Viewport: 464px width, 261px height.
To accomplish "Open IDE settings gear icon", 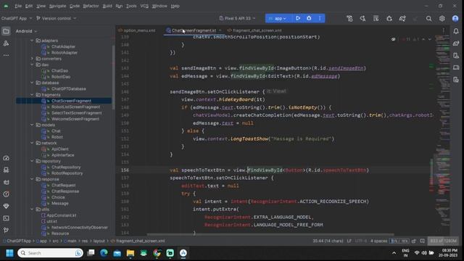I will pyautogui.click(x=442, y=19).
